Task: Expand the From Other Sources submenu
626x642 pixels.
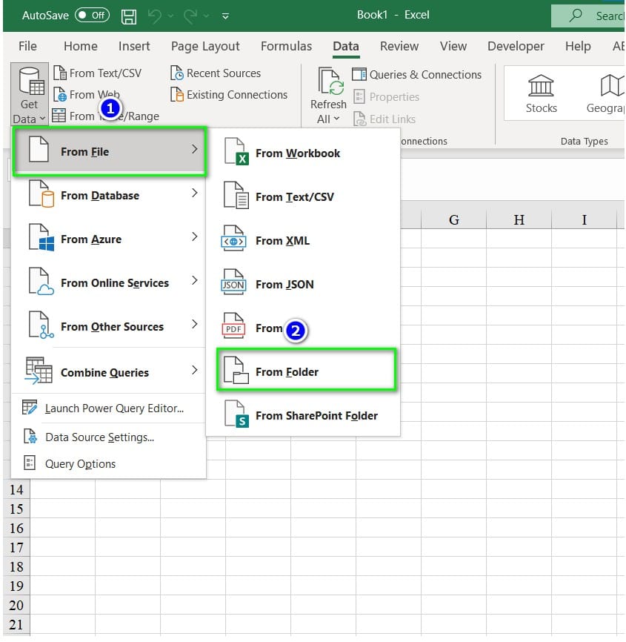Action: click(x=110, y=327)
